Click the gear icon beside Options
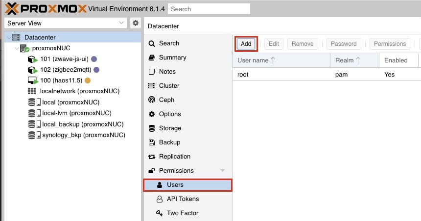421x221 pixels. click(152, 114)
